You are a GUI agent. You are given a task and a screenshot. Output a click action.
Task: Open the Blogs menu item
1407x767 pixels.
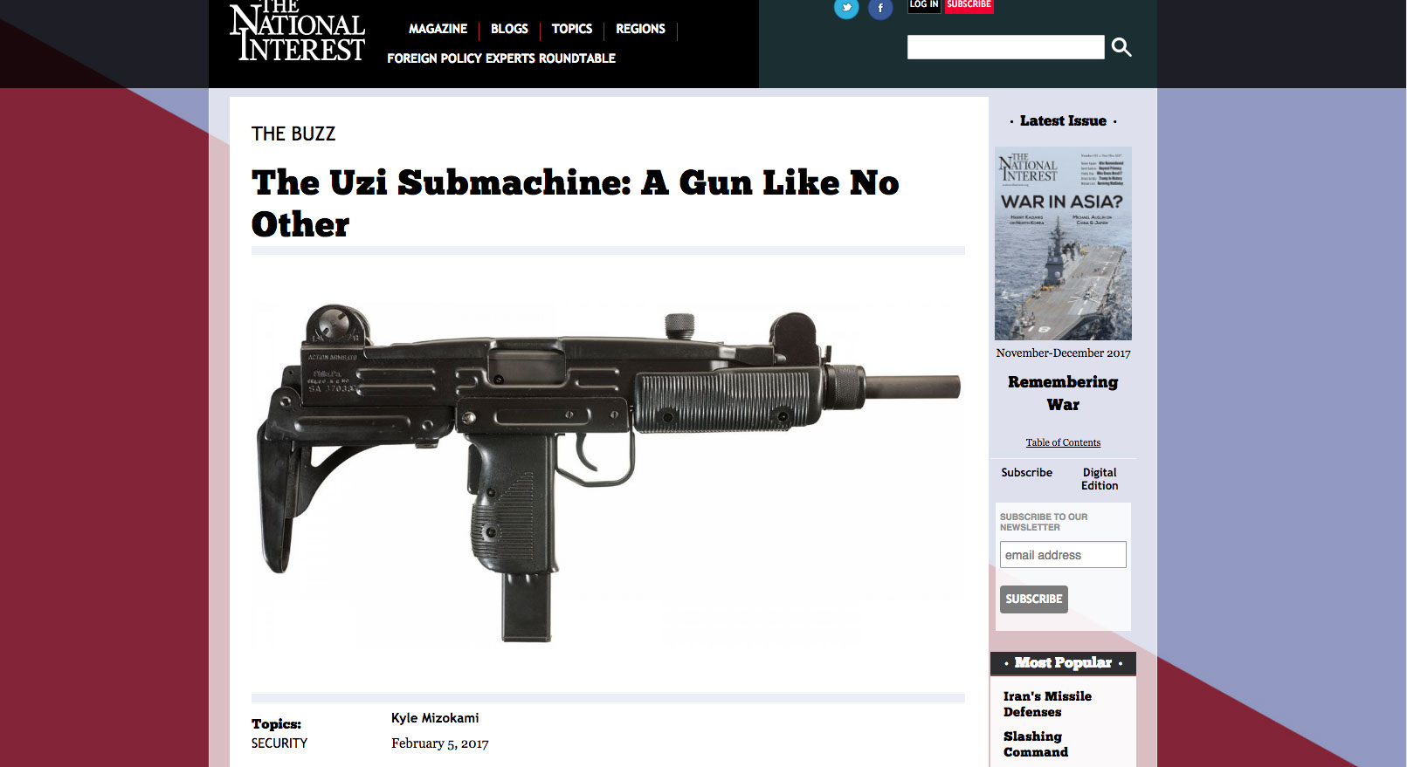coord(509,29)
